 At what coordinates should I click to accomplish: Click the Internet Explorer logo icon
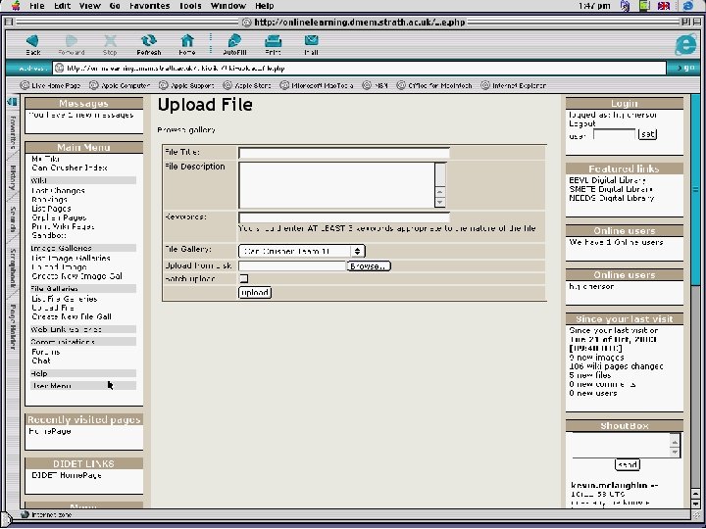tap(685, 45)
